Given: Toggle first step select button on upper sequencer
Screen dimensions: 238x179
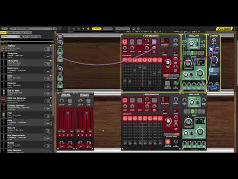Looking at the screenshot, I should tap(125, 60).
